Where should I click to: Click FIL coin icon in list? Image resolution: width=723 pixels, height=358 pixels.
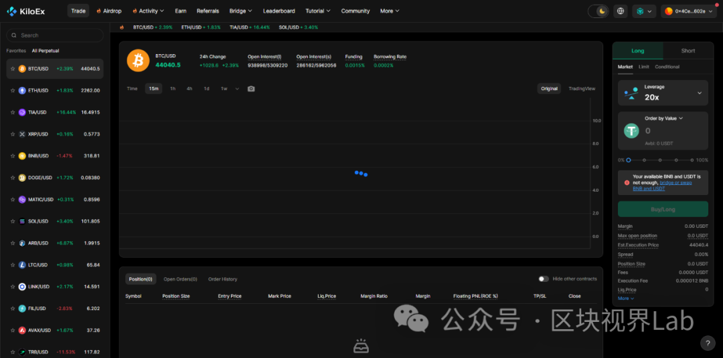click(22, 309)
